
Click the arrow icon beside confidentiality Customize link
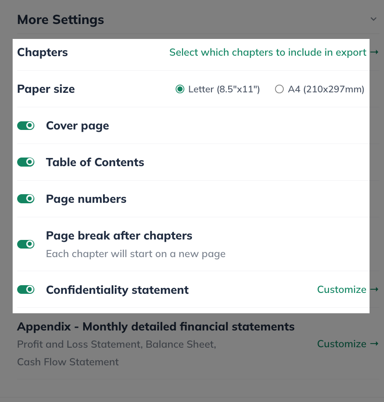coord(374,289)
